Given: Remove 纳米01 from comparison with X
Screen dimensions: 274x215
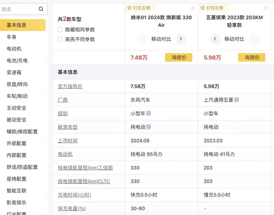Looking at the screenshot, I should (193, 8).
